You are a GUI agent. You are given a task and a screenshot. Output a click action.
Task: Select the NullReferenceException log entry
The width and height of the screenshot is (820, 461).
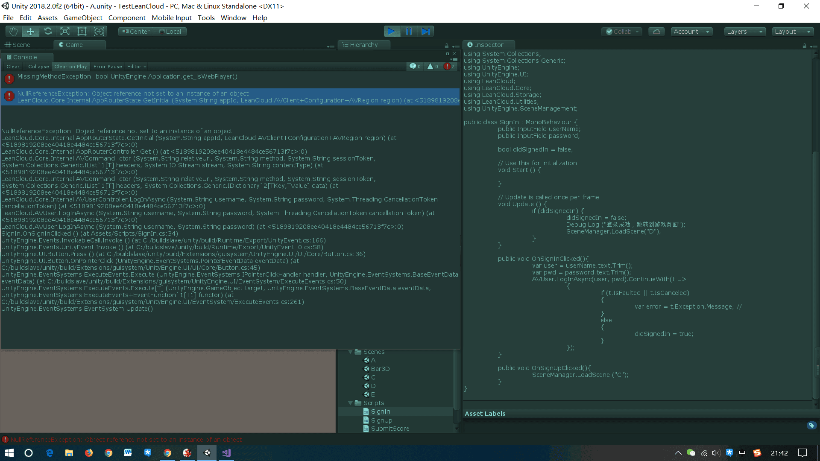pos(230,97)
